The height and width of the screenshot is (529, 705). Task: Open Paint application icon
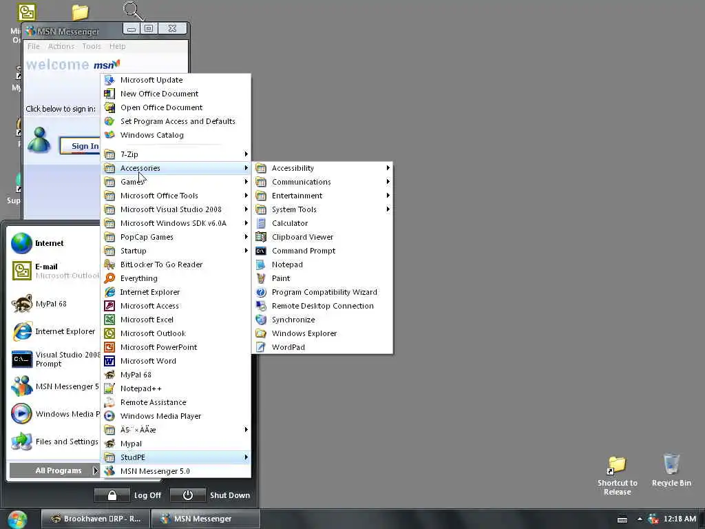pos(261,278)
